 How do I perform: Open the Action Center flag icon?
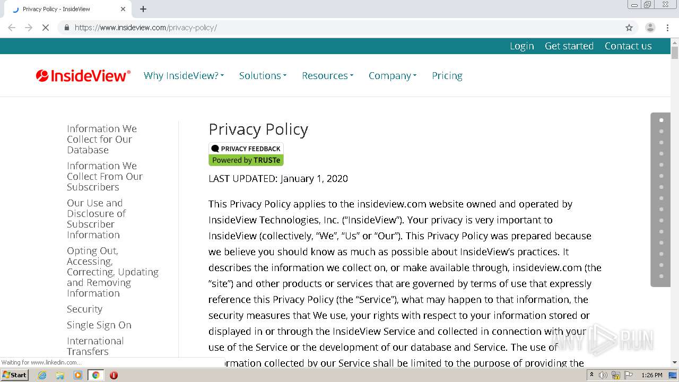point(629,375)
